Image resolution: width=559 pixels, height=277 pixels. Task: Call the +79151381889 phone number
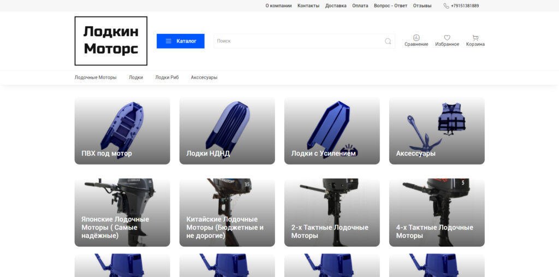(465, 5)
